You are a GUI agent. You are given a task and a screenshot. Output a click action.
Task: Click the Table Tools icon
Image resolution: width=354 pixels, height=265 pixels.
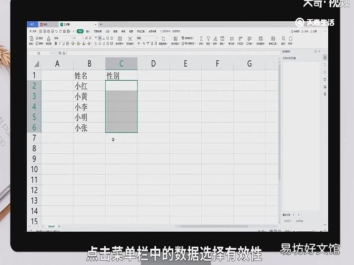[x=273, y=39]
